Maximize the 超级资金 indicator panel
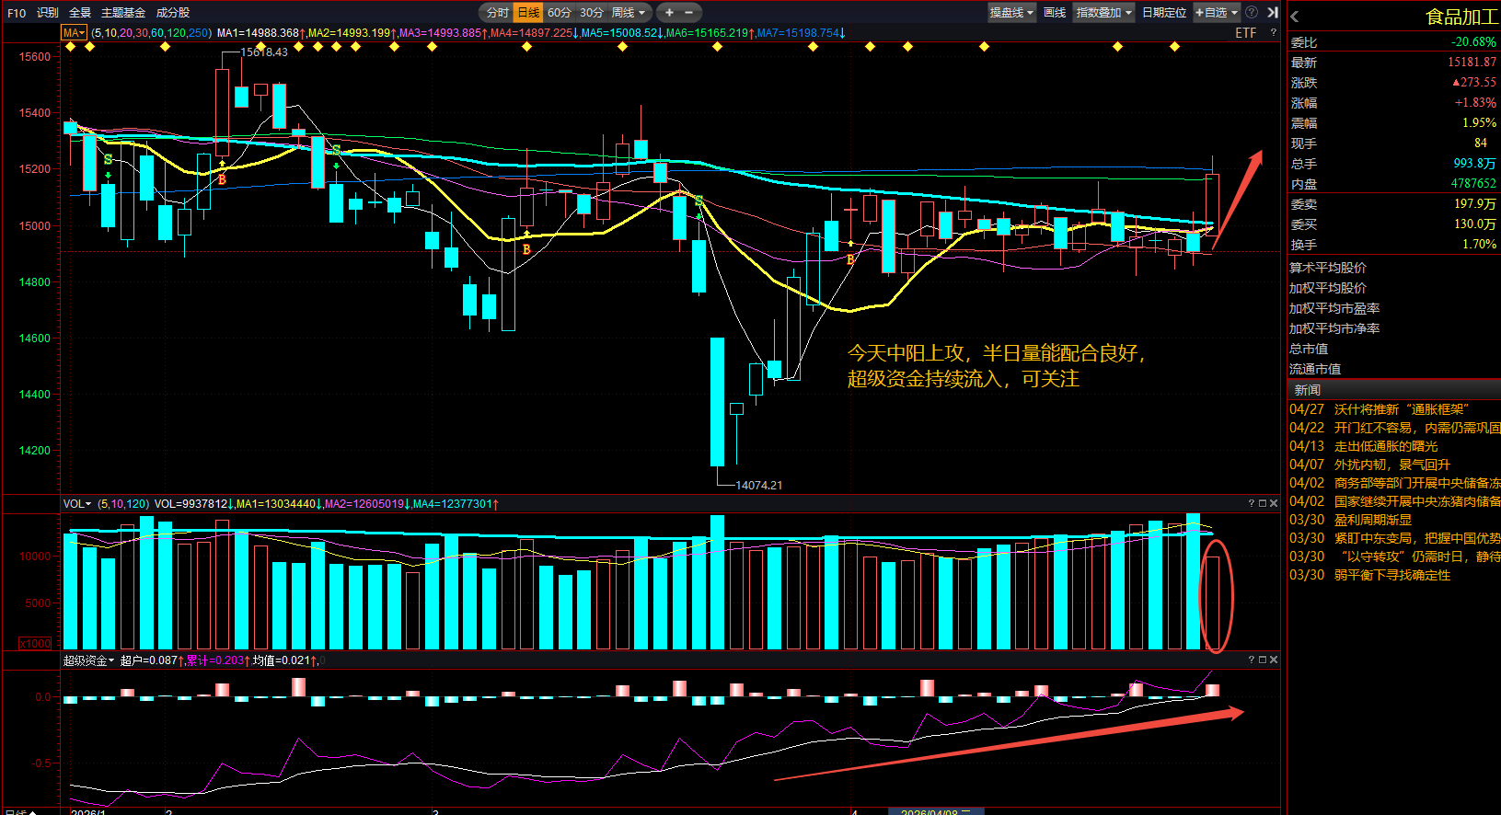 pyautogui.click(x=1263, y=660)
